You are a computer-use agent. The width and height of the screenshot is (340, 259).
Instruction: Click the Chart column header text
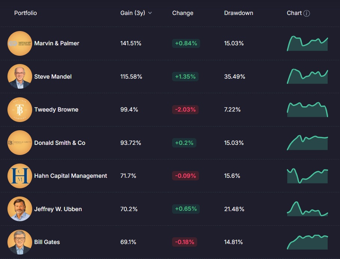[x=294, y=13]
